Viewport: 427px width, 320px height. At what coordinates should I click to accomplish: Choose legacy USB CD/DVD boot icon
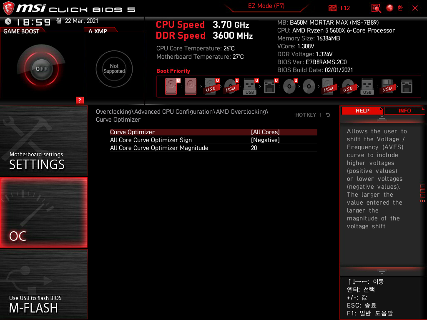tap(348, 86)
